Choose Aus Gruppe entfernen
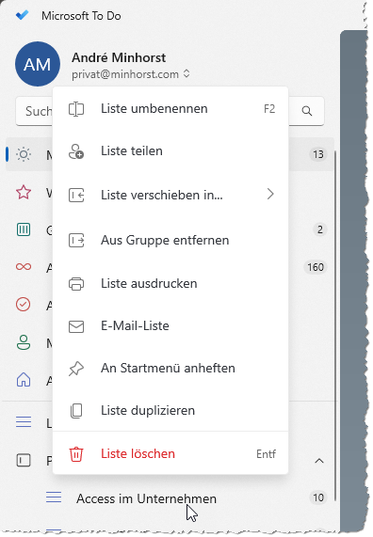The width and height of the screenshot is (373, 537). 170,241
